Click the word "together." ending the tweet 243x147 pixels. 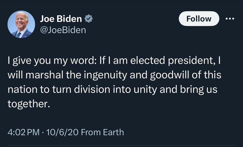29,104
